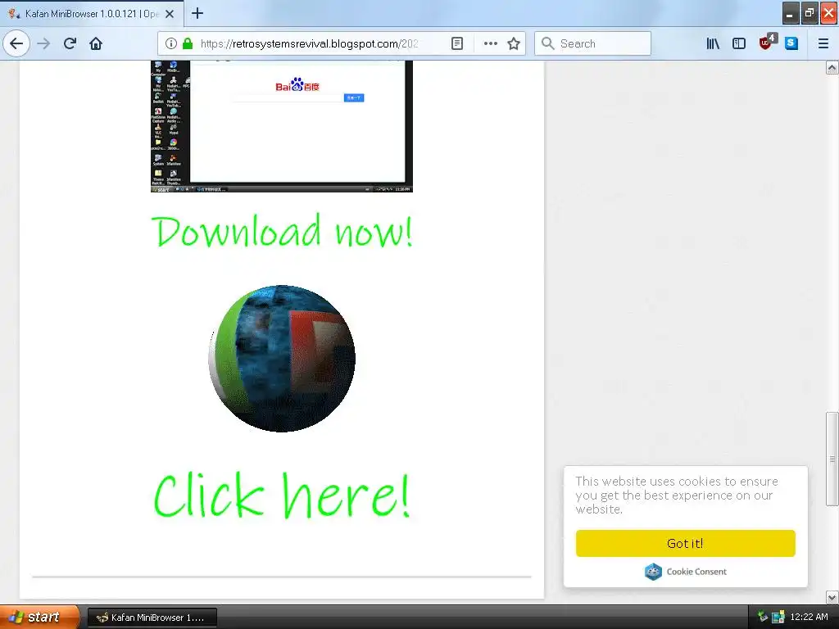
Task: Focus the Search input field
Action: (x=593, y=43)
